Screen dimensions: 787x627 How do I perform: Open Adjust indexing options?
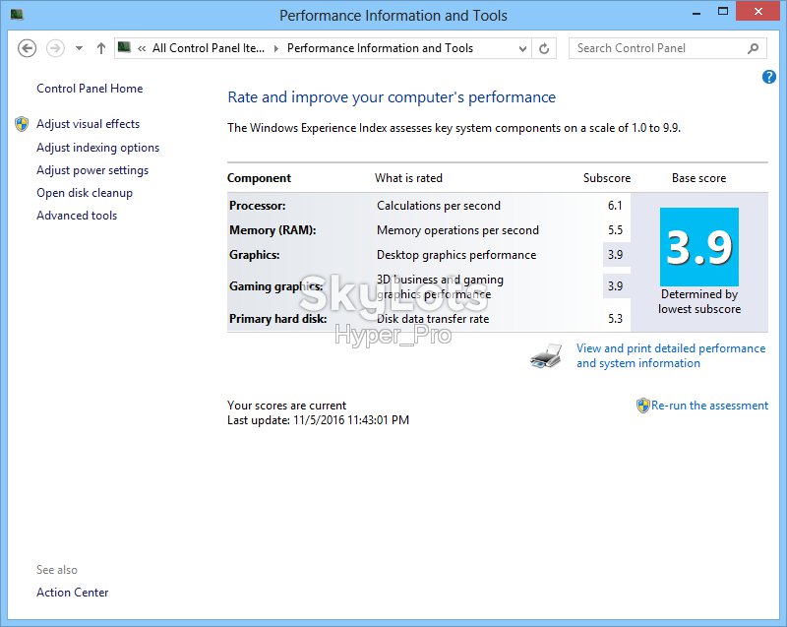pyautogui.click(x=97, y=148)
